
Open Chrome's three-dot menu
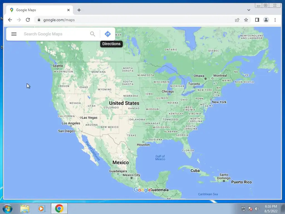click(275, 20)
